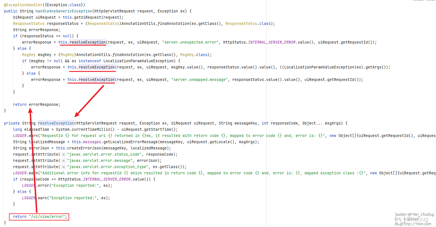436x227 pixels.
Task: Click the "return errorResponse;" statement
Action: pos(37,104)
